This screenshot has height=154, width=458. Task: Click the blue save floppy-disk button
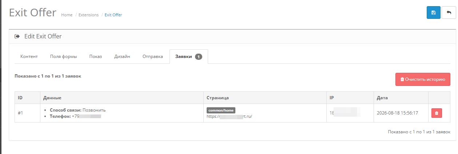433,12
